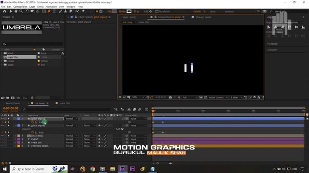
Task: Click the take snapshot camera icon
Action: (170, 97)
